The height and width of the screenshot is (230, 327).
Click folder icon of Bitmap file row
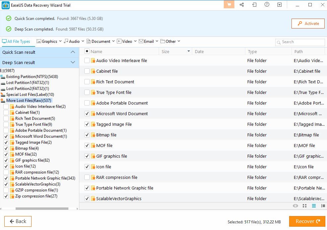pos(93,135)
